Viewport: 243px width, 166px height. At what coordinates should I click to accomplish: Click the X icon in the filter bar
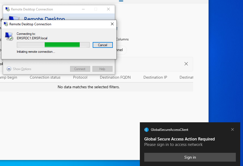tap(186, 63)
